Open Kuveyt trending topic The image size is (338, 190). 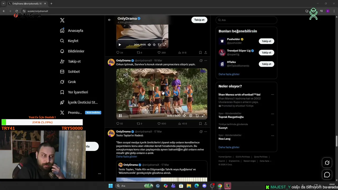[223, 128]
